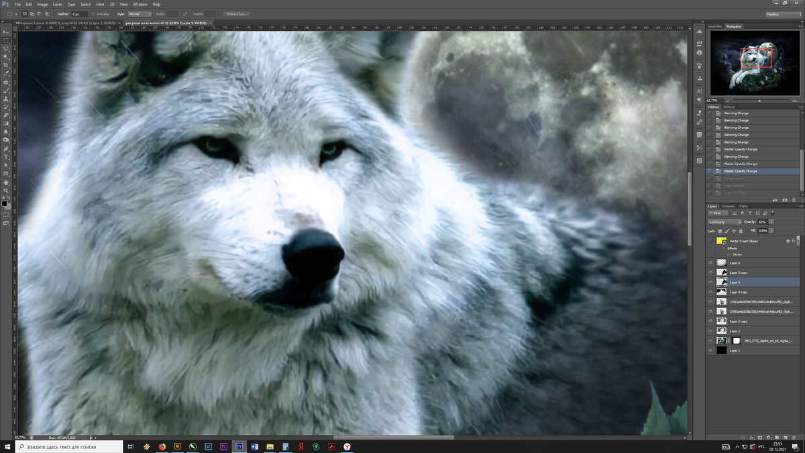Select the Magic Wand tool

point(6,57)
